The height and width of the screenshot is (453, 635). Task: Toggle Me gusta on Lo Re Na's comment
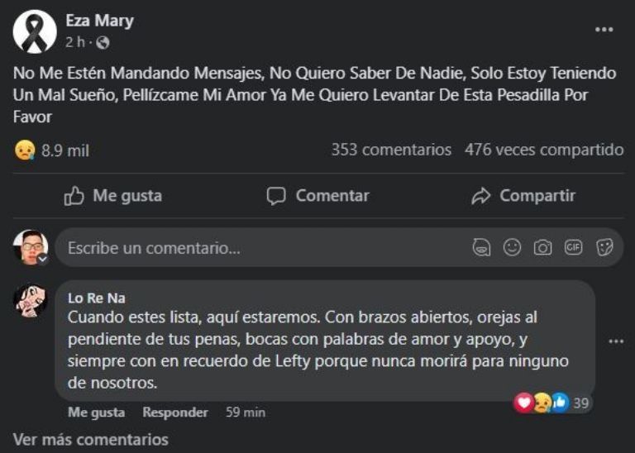coord(96,412)
